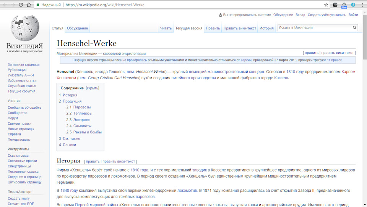Select the Читать tab
Image resolution: width=367 pixels, height=207 pixels.
pyautogui.click(x=166, y=28)
